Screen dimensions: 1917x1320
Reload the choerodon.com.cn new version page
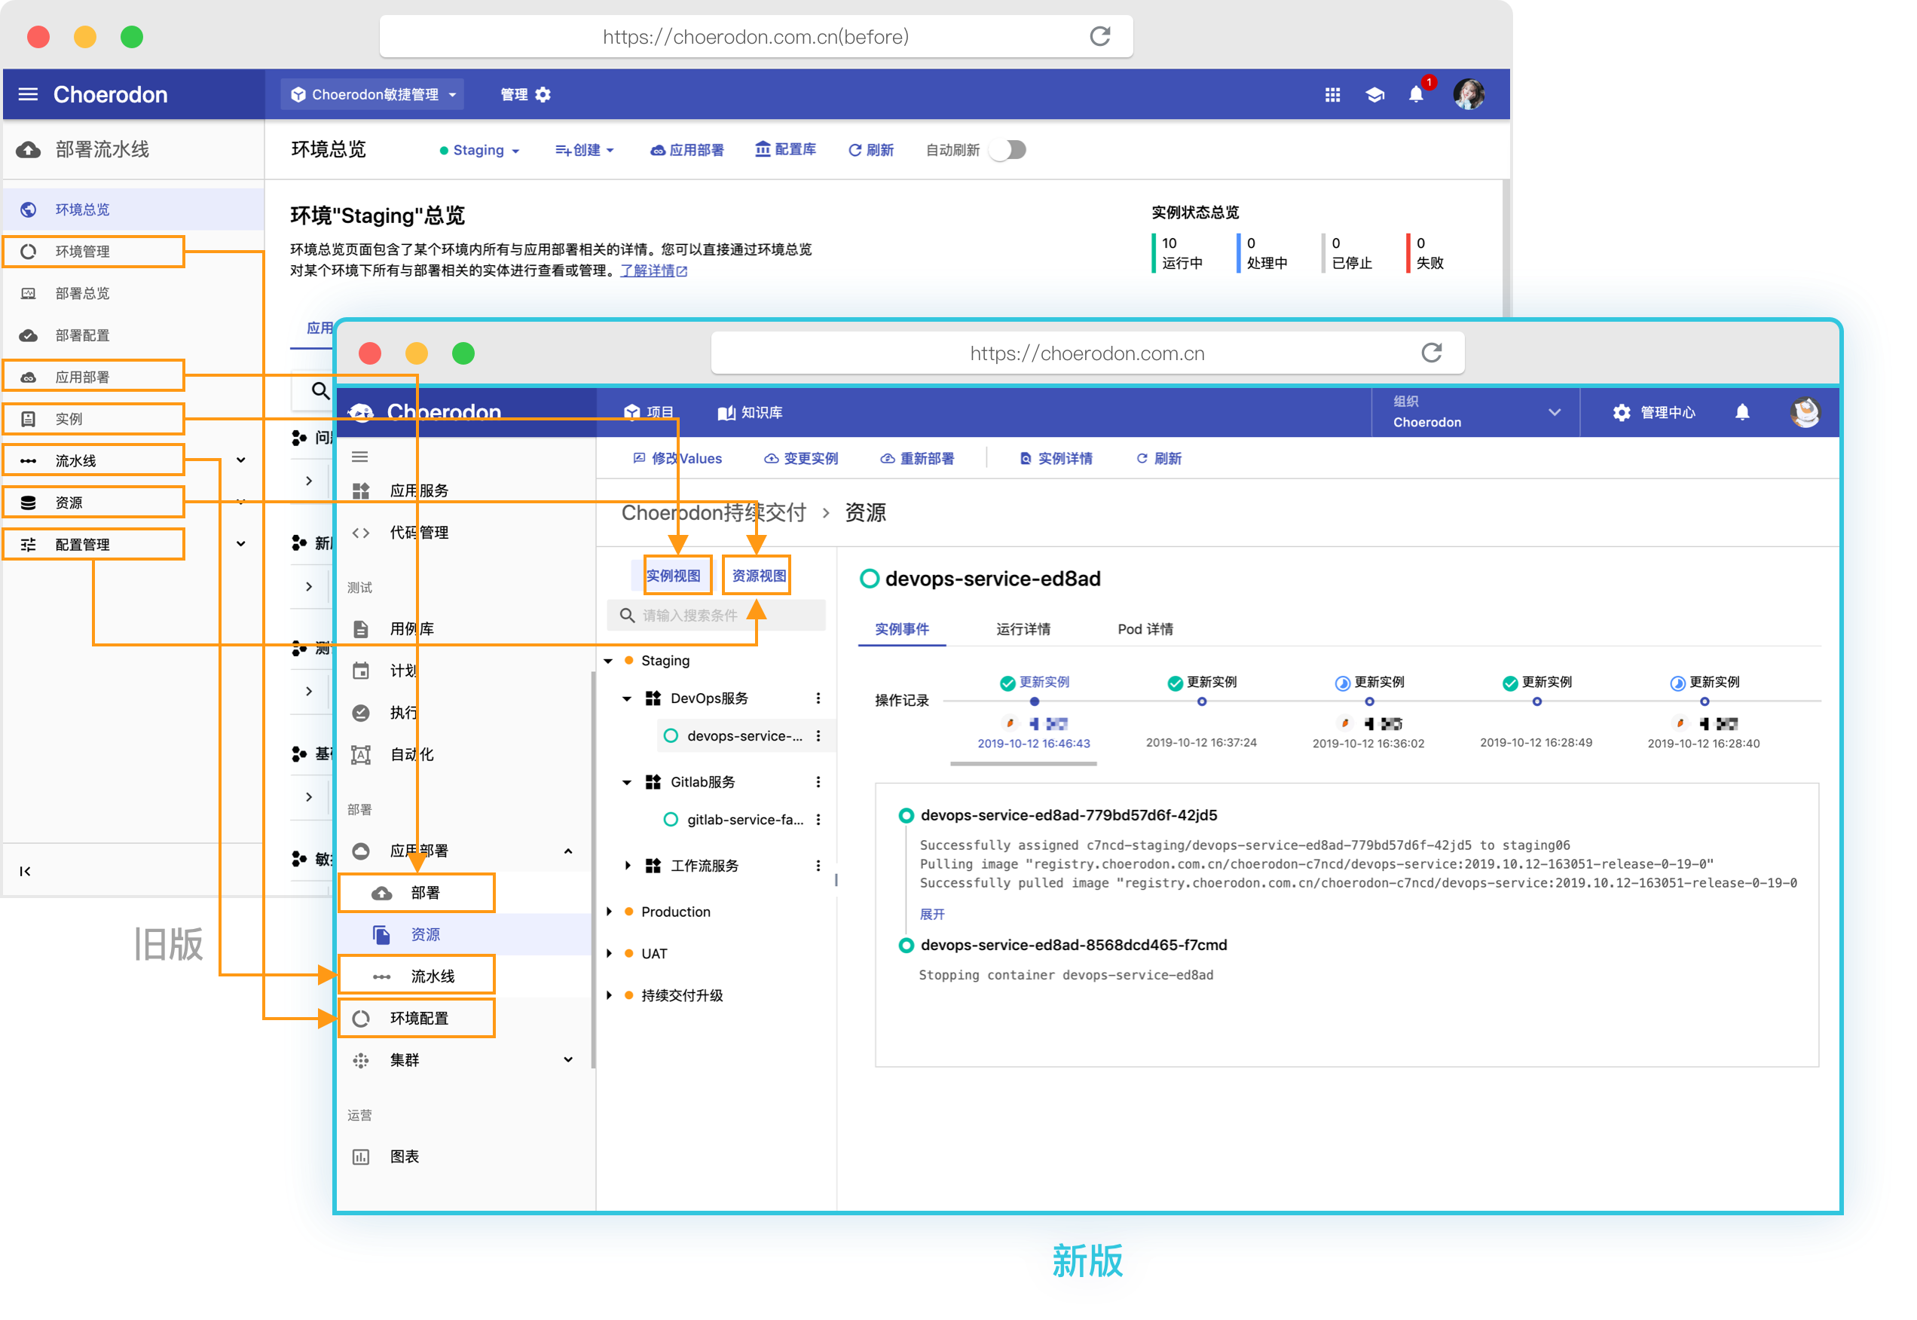point(1432,353)
